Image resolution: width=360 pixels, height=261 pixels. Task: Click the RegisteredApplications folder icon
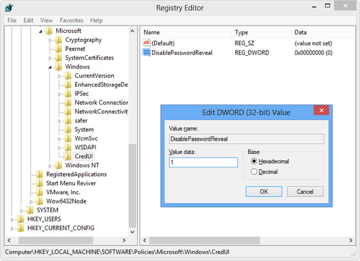(39, 174)
